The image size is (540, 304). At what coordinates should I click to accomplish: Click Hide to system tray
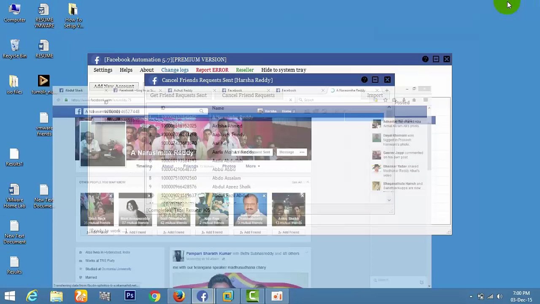[x=283, y=70]
